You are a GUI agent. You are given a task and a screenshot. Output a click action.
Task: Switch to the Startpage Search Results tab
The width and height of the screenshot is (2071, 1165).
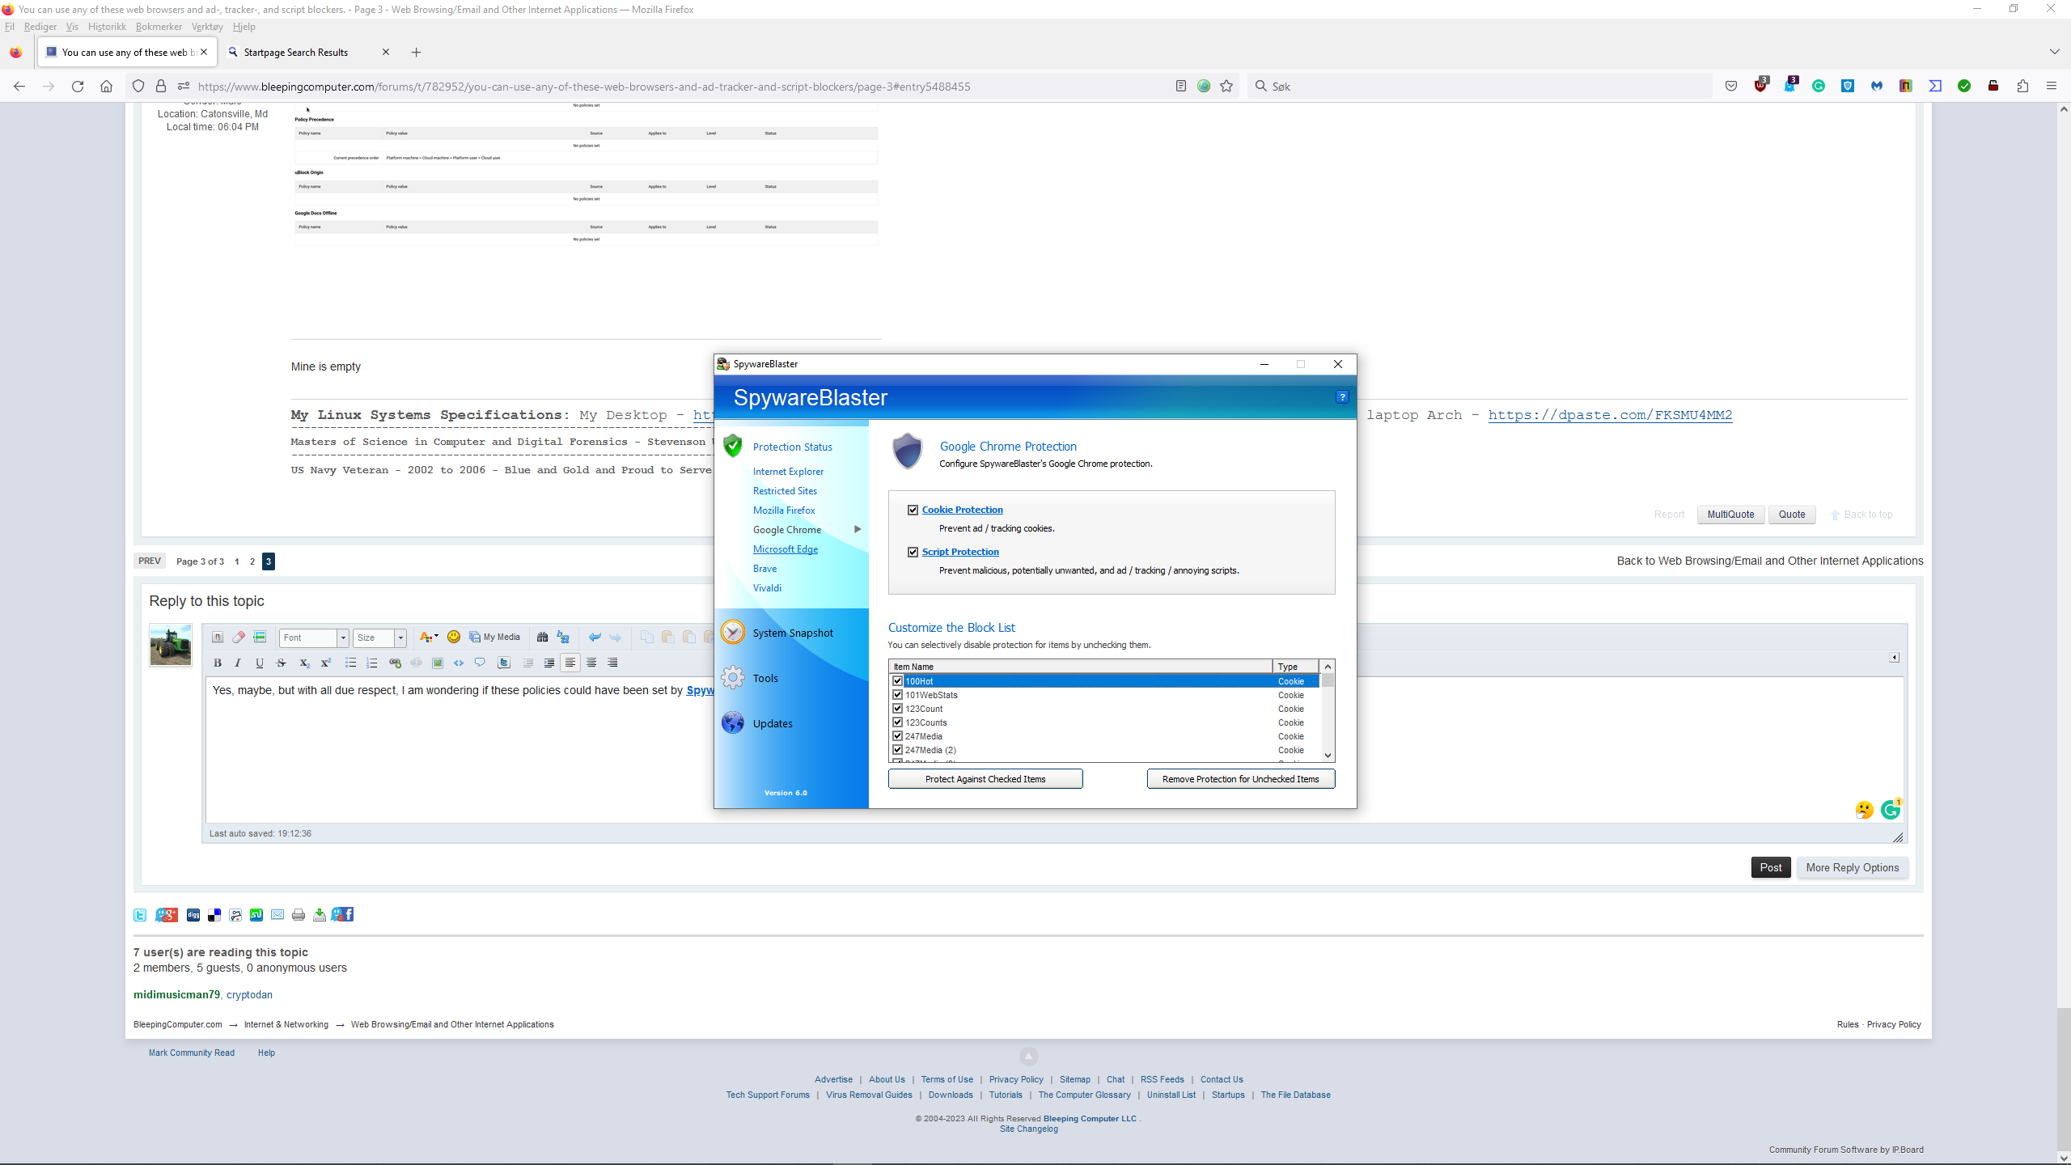pos(298,52)
